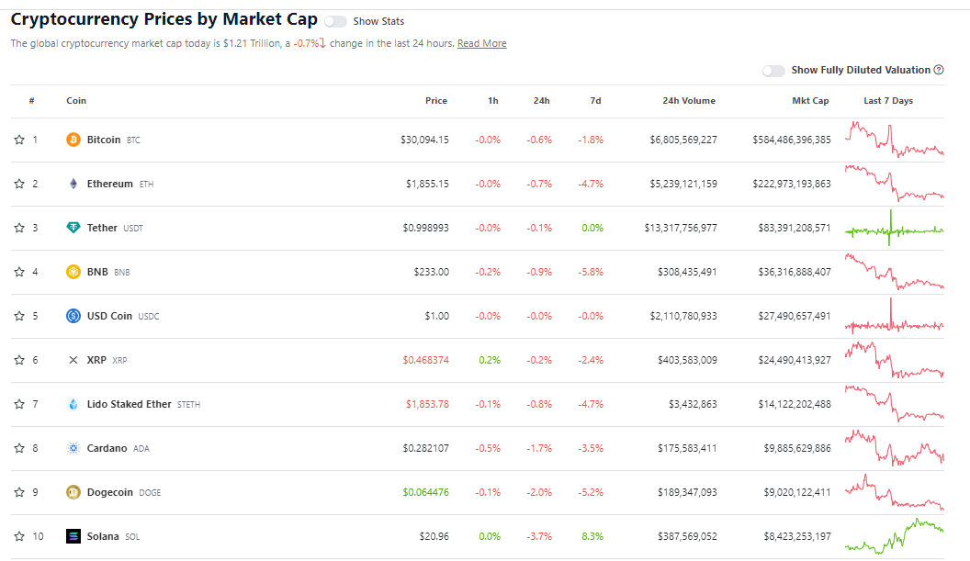Click the BNB coin logo icon
Screen dimensions: 970x561
coord(73,272)
